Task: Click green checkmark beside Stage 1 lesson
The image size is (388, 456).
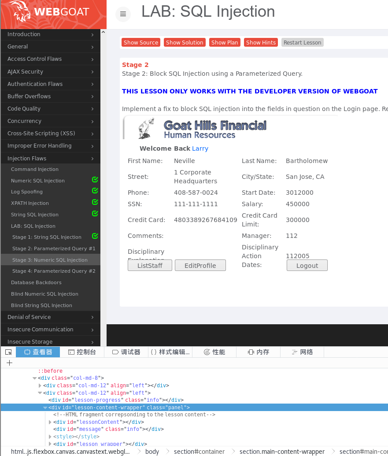Action: 95,236
